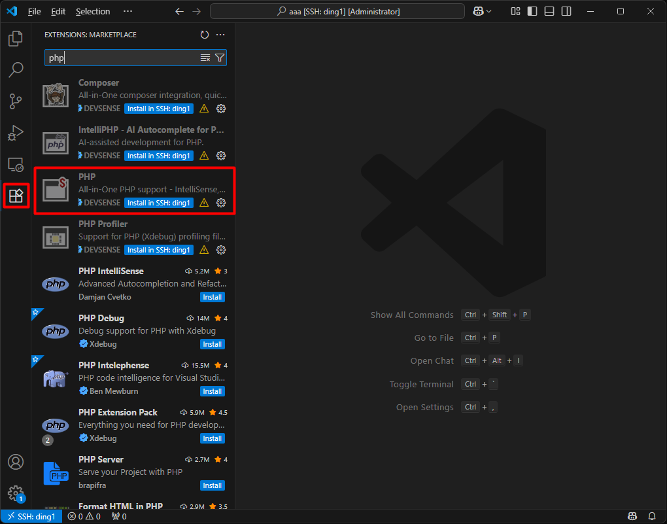
Task: Select the PHP Profiler extension title
Action: pos(103,224)
